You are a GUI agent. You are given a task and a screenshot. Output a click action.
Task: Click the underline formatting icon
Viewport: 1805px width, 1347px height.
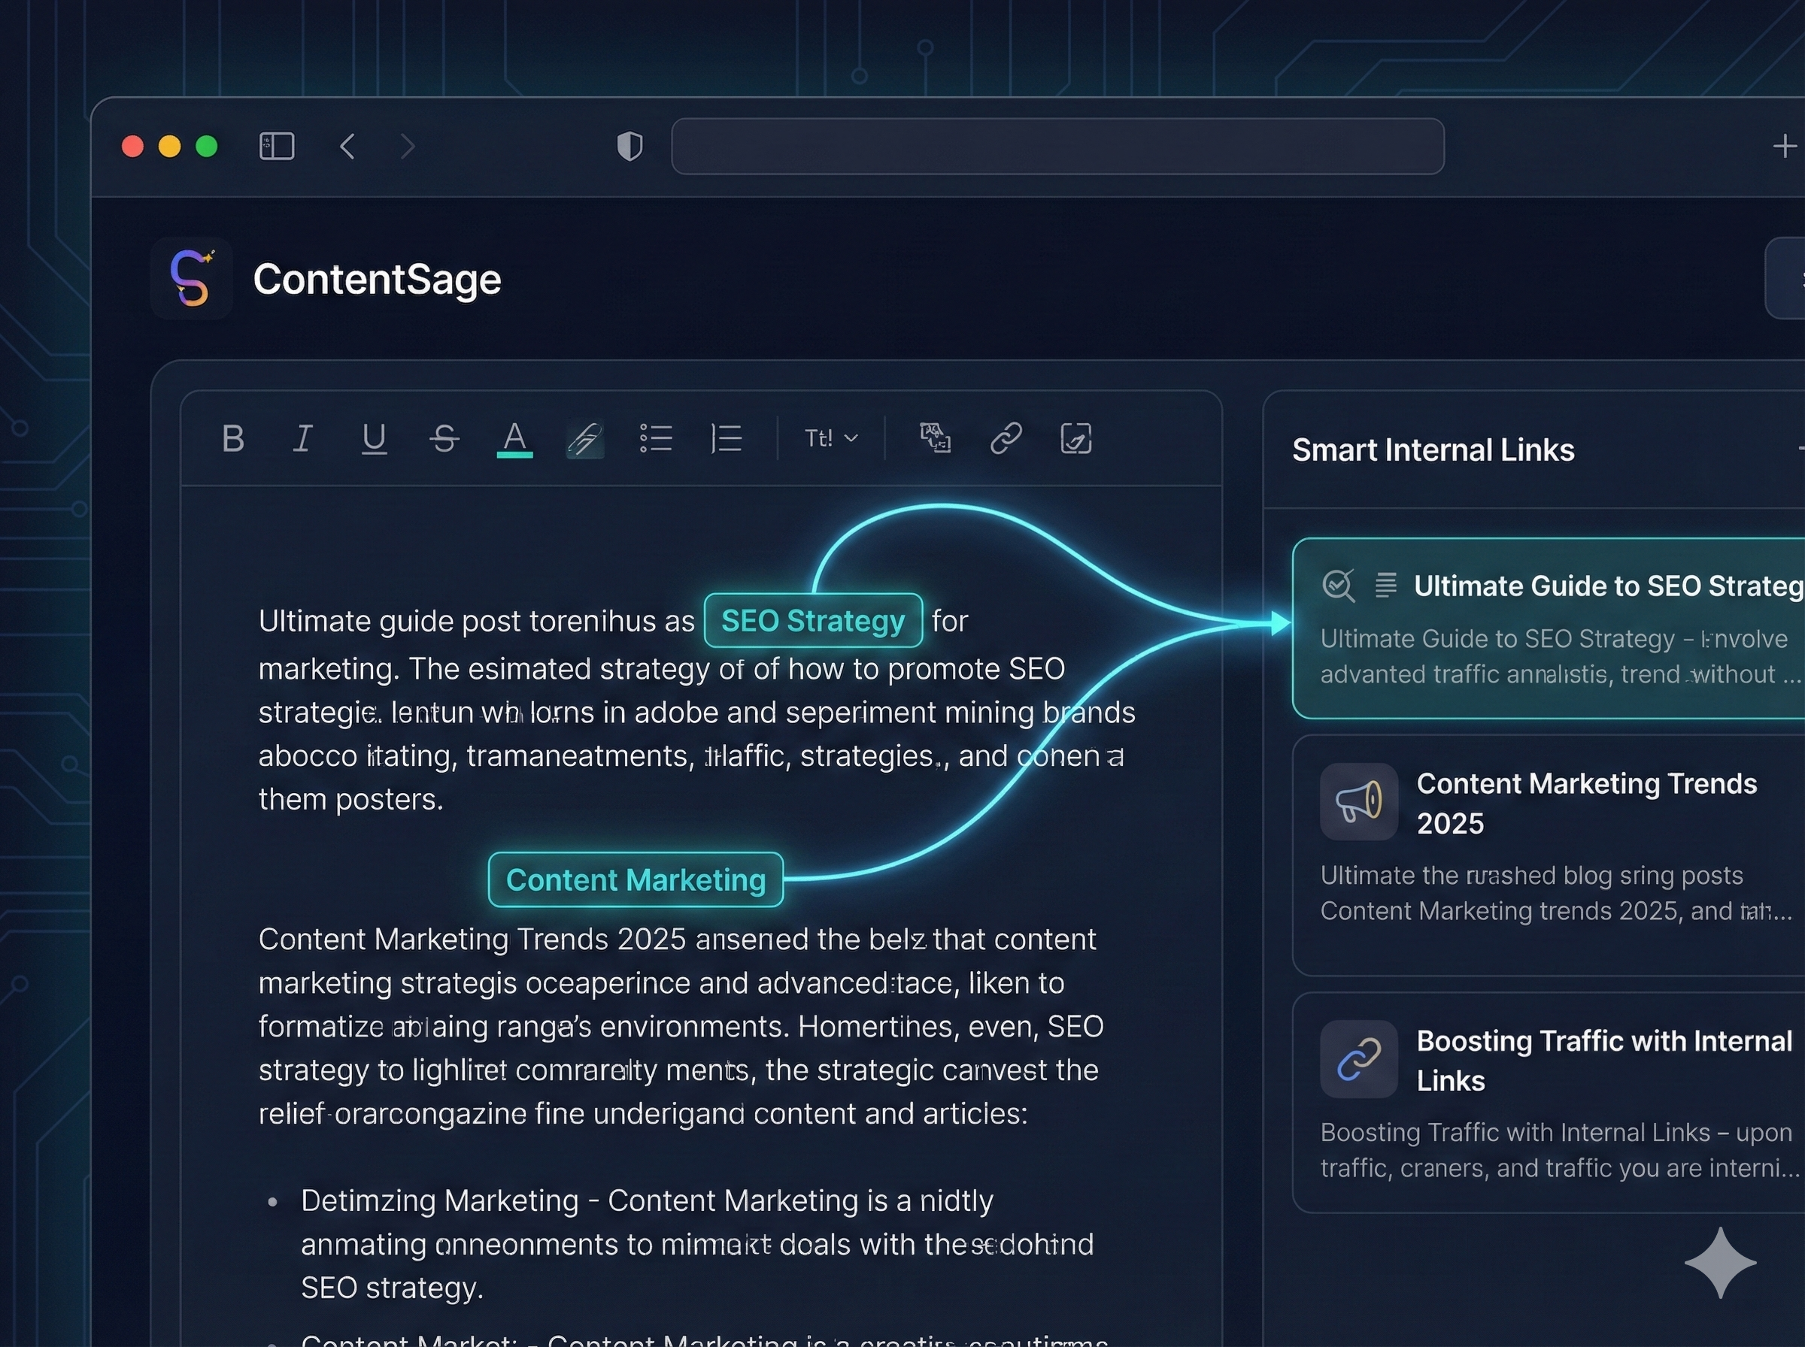point(374,439)
